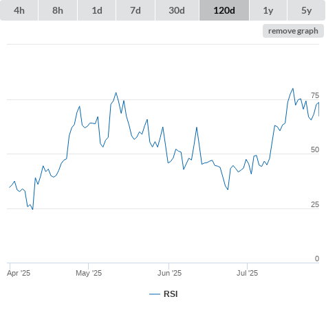Select the 4h time range tab
Viewport: 326px width, 312px height.
[x=19, y=10]
